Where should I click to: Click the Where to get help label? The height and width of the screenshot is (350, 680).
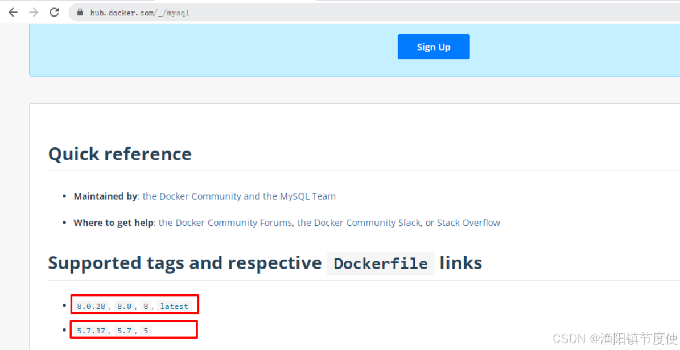[x=113, y=223]
